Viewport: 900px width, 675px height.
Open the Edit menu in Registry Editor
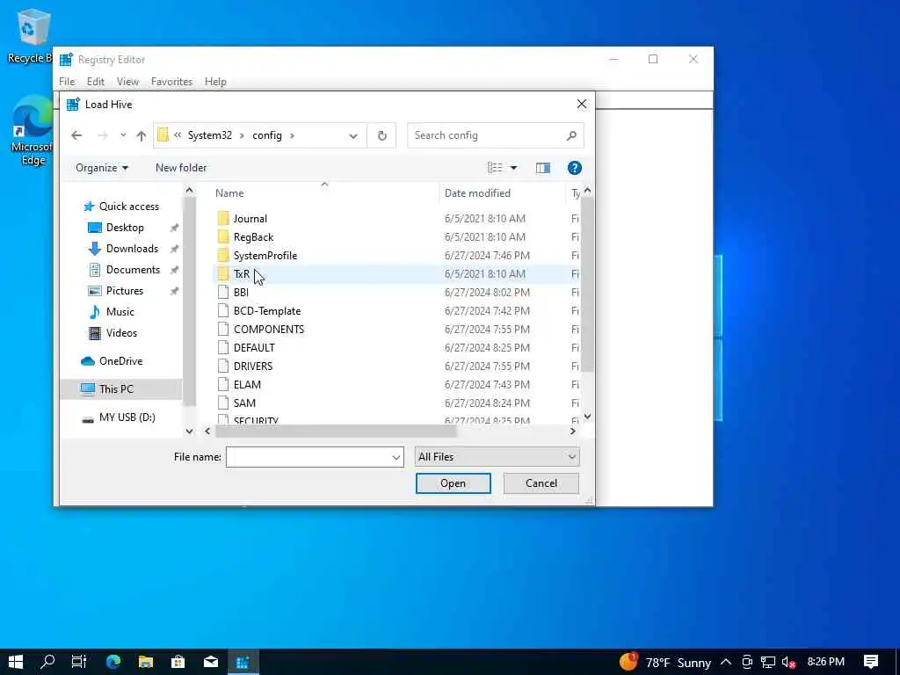tap(95, 82)
